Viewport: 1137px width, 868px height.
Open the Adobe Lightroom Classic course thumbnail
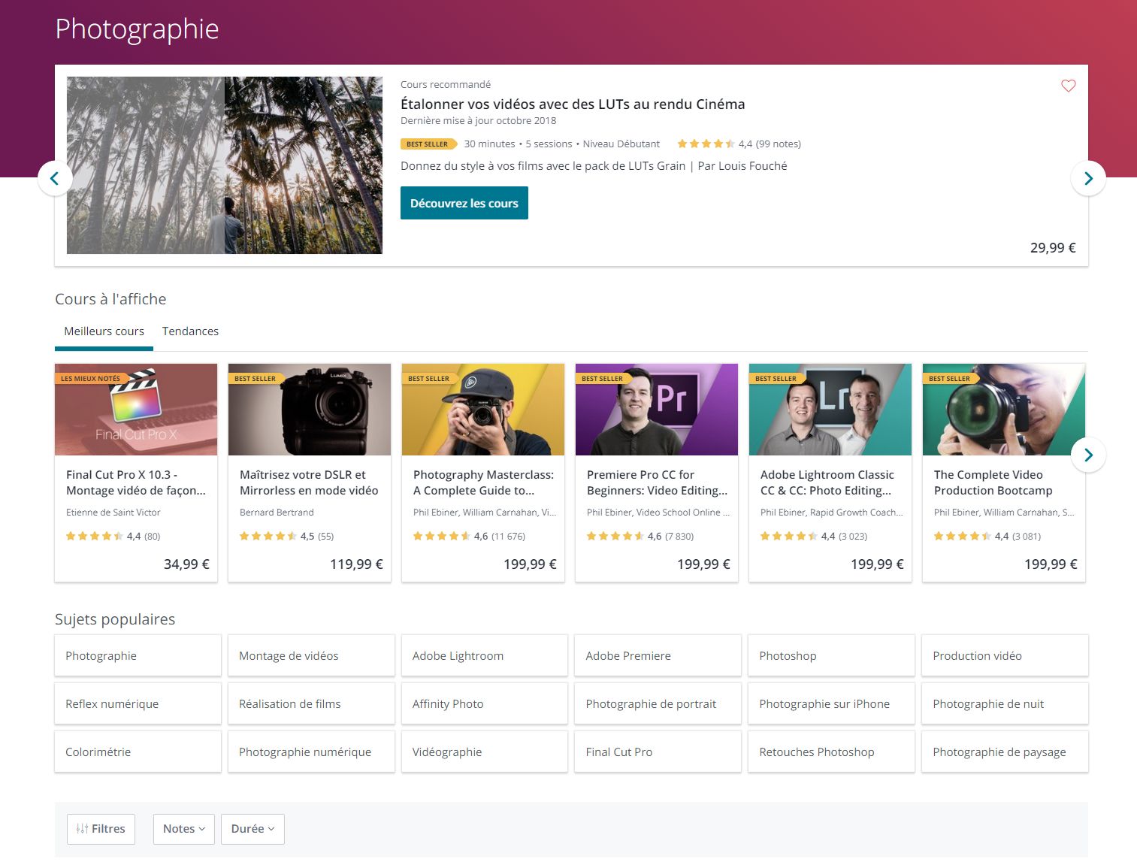pos(830,410)
